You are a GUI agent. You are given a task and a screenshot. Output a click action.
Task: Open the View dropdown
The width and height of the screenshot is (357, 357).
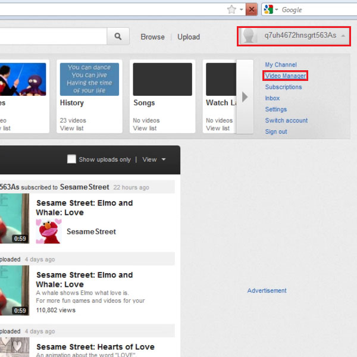coord(154,159)
